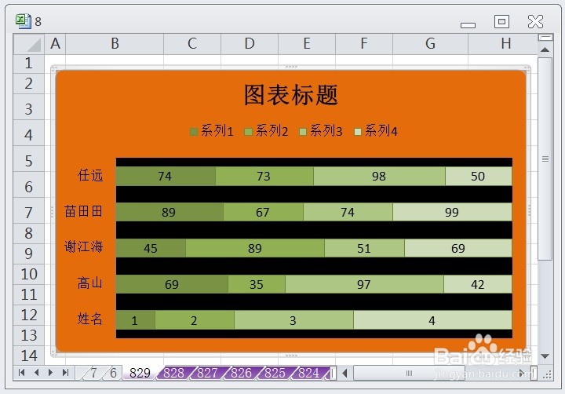
Task: Click the bar segment labeled 99
Action: coord(452,212)
